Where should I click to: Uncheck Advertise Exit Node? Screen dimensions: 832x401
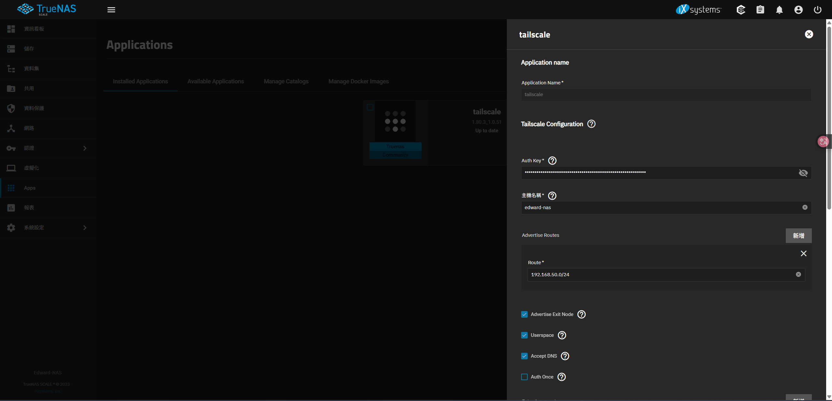(524, 314)
